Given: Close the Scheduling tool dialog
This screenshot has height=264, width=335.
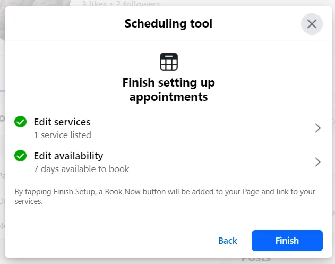Looking at the screenshot, I should point(312,24).
